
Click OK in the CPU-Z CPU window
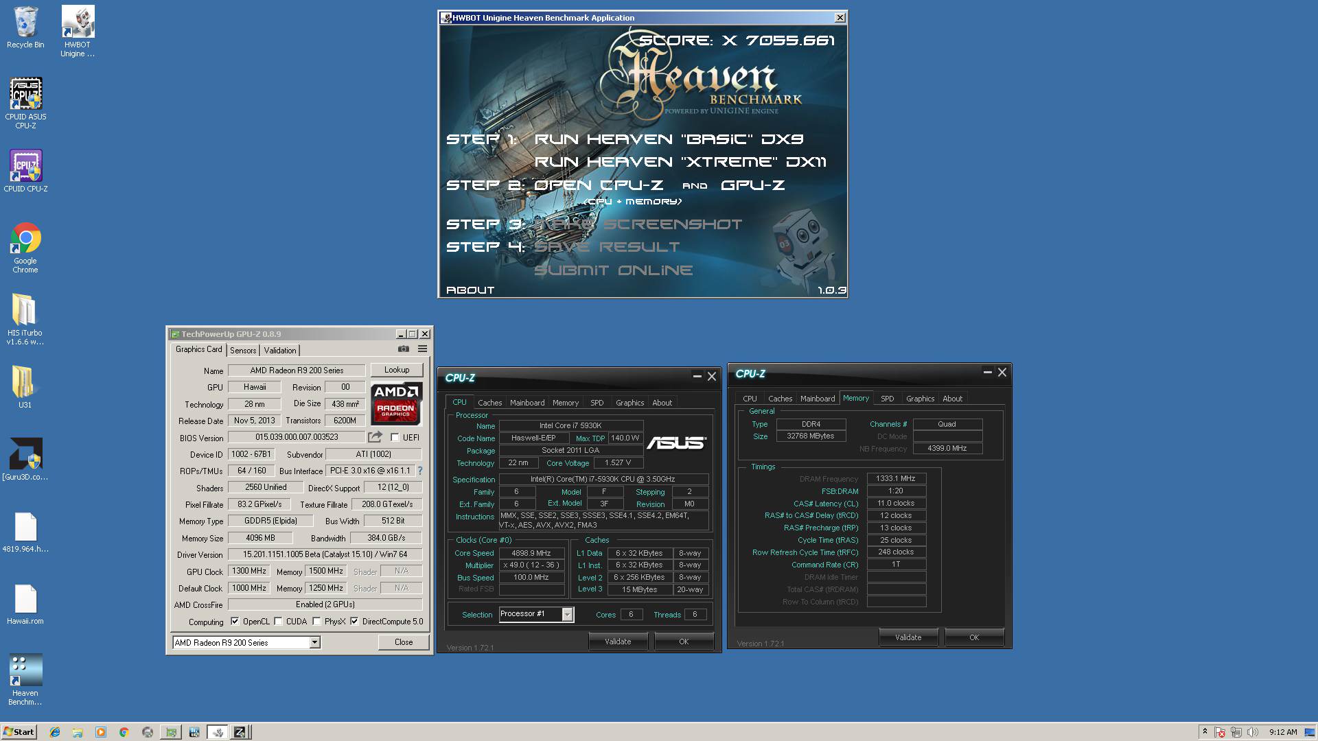[684, 642]
